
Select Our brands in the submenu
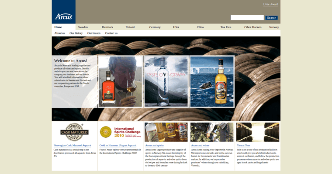coord(94,33)
